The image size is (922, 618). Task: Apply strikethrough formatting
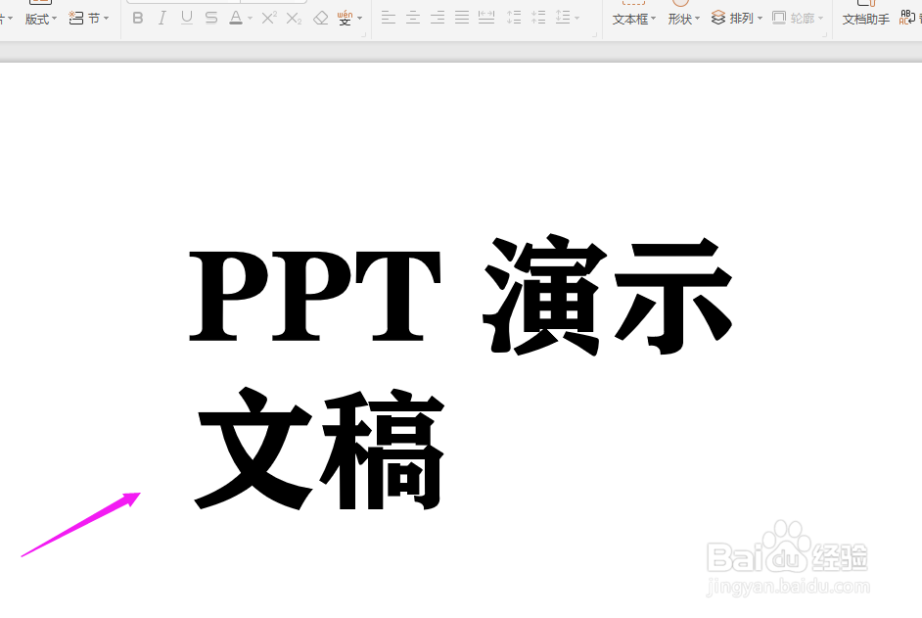pyautogui.click(x=209, y=17)
